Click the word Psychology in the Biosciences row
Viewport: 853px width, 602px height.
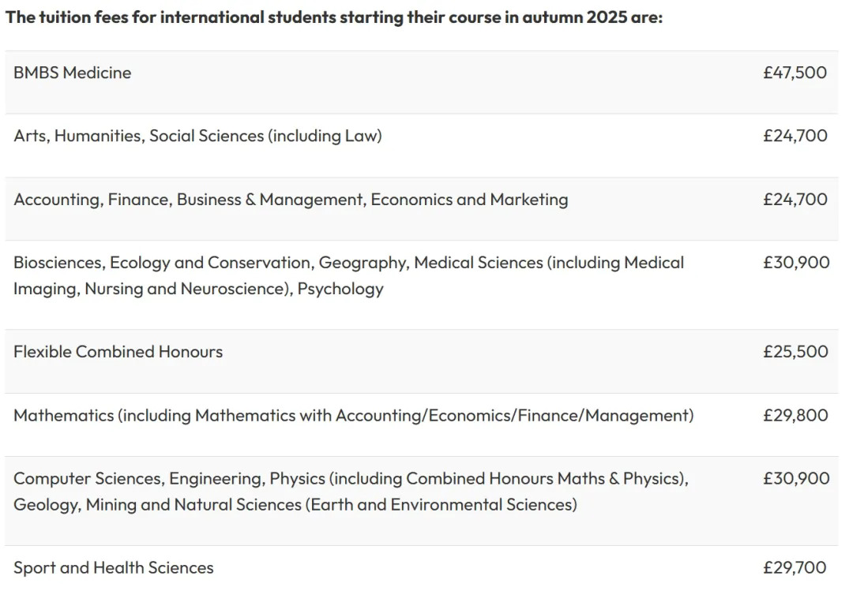(340, 288)
